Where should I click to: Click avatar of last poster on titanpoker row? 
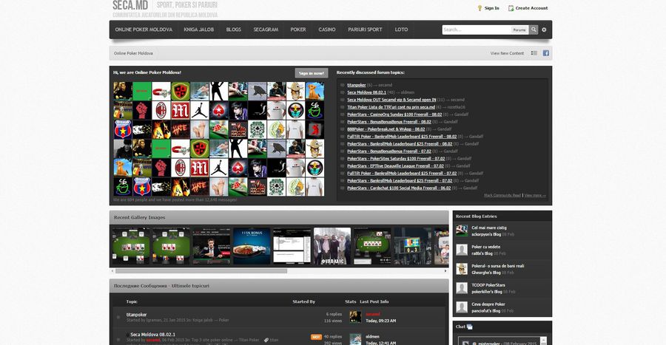[x=355, y=317]
